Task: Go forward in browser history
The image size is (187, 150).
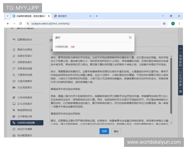Action: tap(14, 23)
